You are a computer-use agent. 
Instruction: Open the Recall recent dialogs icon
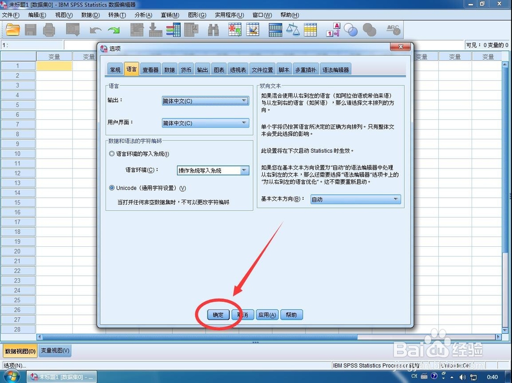73,30
